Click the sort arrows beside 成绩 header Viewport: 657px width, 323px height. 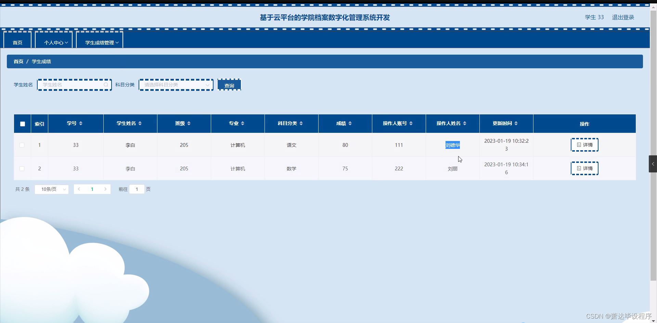click(350, 123)
